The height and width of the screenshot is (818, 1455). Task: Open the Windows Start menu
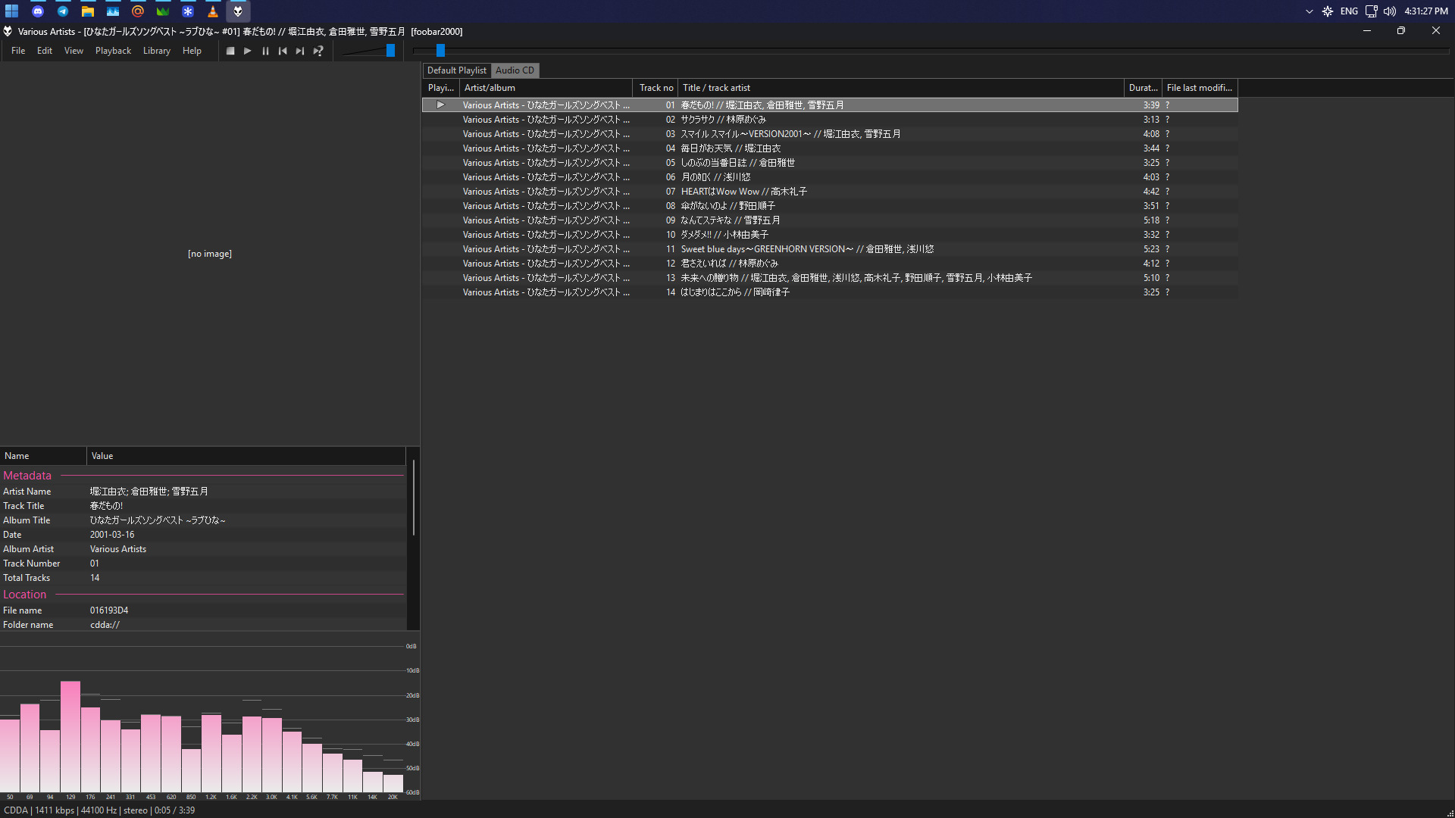coord(12,11)
